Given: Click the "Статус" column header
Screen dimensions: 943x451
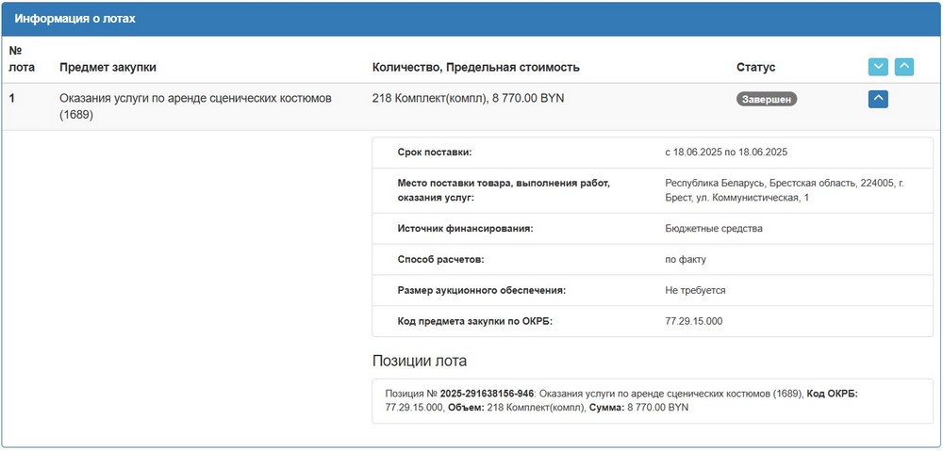Looking at the screenshot, I should tap(755, 68).
